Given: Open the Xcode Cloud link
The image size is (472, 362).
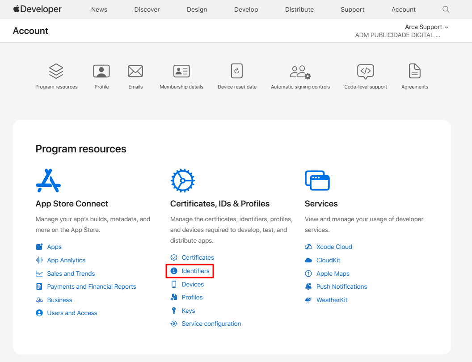Looking at the screenshot, I should click(334, 247).
